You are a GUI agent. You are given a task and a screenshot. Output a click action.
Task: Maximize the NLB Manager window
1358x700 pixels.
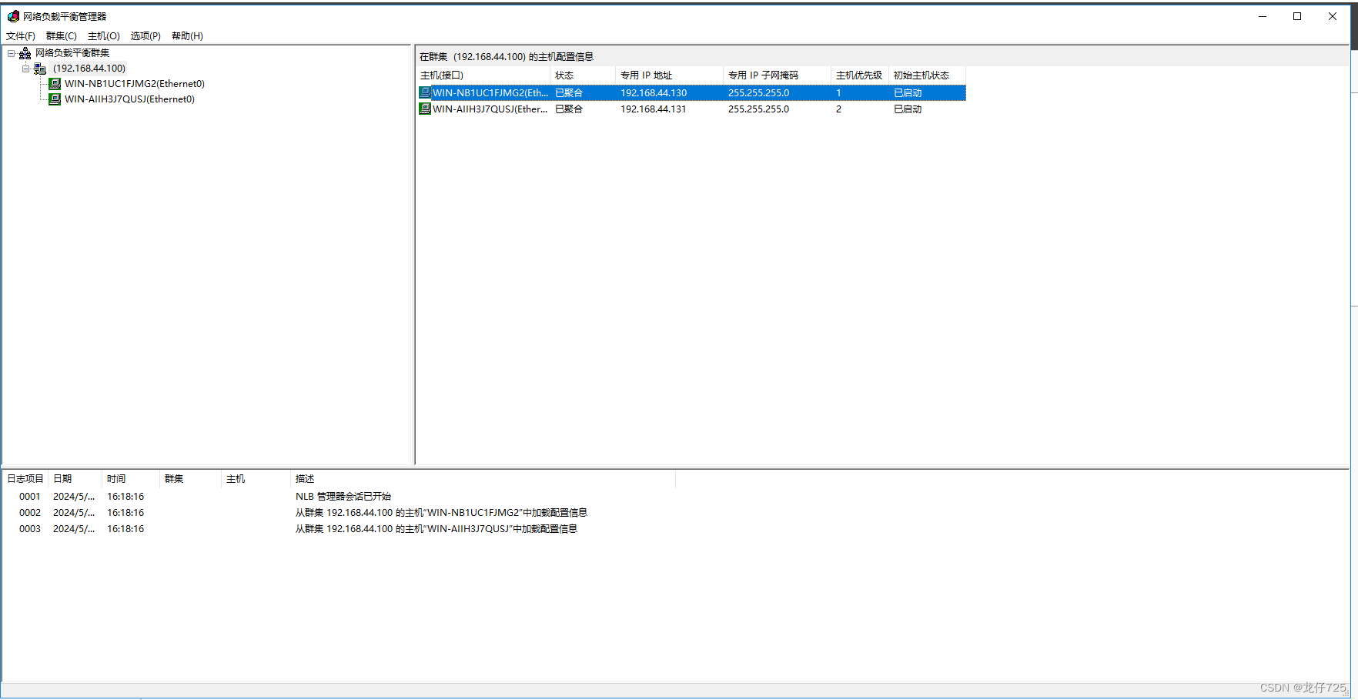click(x=1297, y=16)
